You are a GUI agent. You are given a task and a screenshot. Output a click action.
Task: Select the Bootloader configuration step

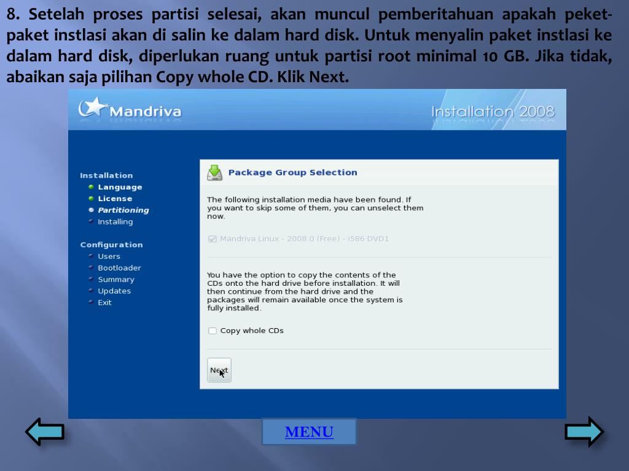point(119,268)
